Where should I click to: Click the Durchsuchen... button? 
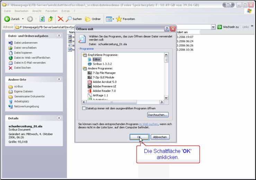(x=158, y=115)
